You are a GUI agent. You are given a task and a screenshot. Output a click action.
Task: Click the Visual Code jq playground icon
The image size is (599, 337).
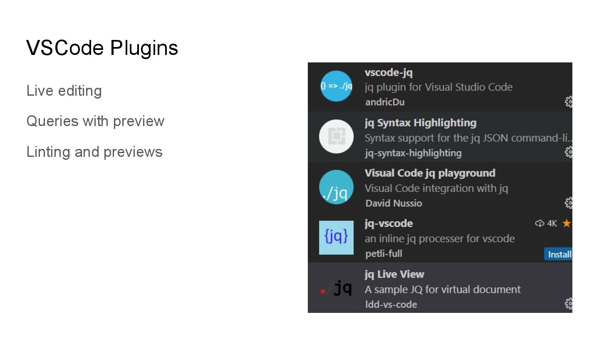pyautogui.click(x=336, y=187)
